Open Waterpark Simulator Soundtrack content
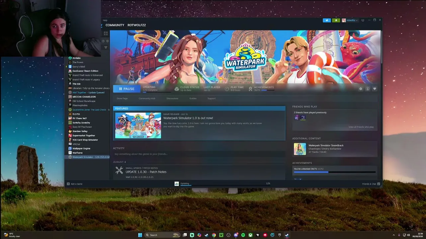426x239 pixels. [x=335, y=149]
